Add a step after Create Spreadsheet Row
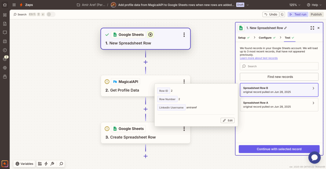Viewport: 326px width, 169px height. pos(145,156)
